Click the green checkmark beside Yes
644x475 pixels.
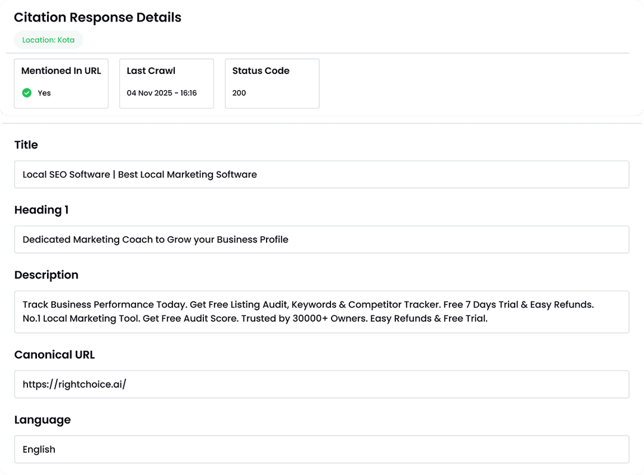pyautogui.click(x=27, y=93)
